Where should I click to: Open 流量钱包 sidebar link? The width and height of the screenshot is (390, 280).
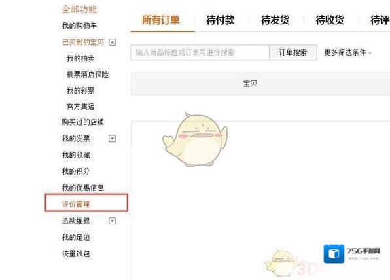click(76, 254)
